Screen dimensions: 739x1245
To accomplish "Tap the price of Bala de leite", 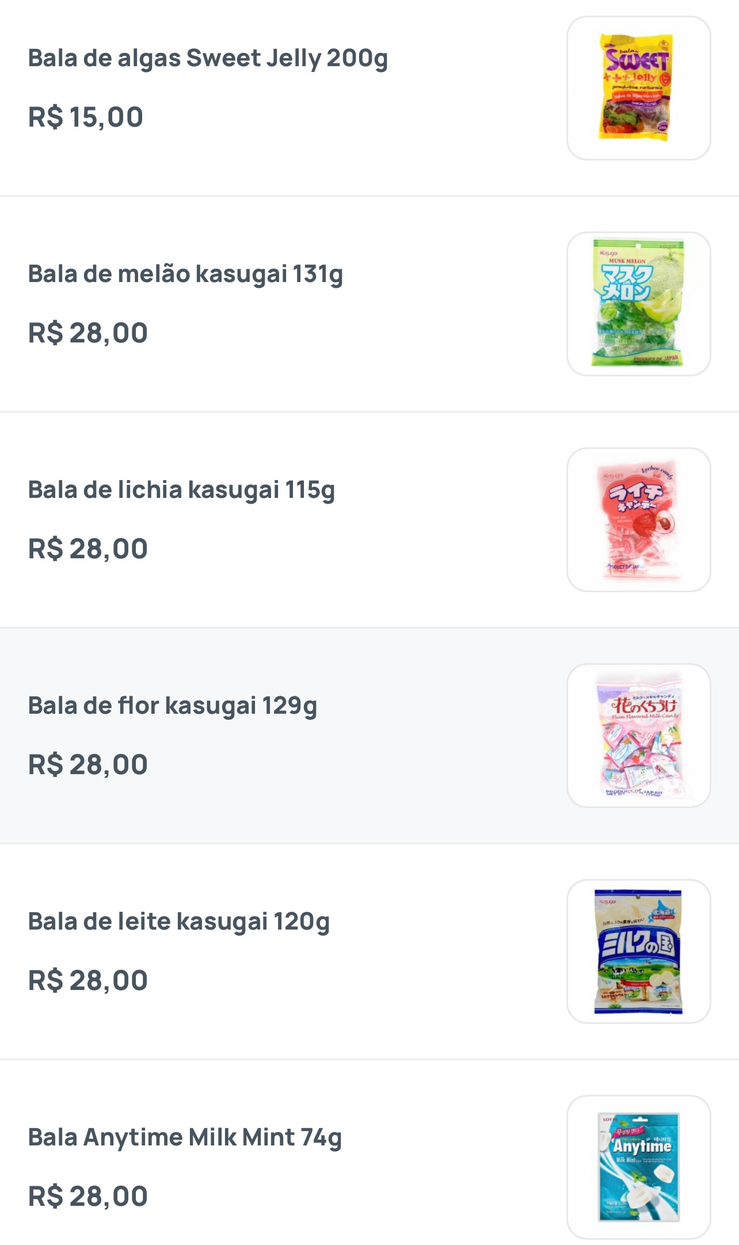I will [88, 981].
